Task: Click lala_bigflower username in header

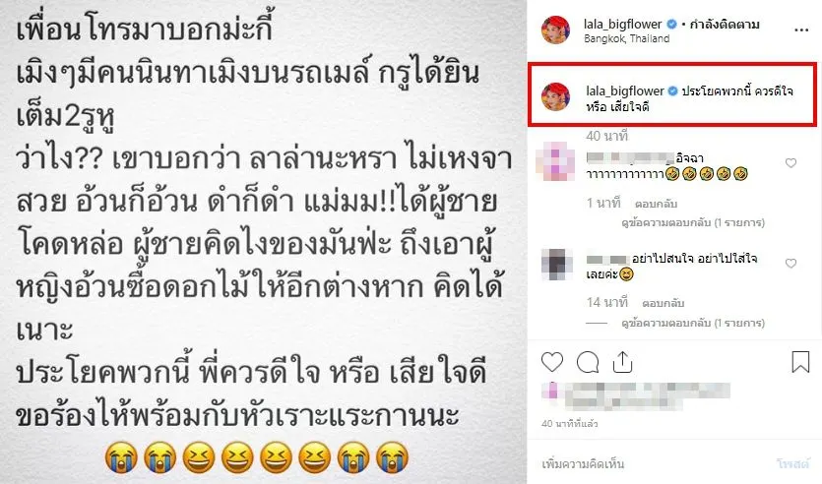Action: (622, 24)
